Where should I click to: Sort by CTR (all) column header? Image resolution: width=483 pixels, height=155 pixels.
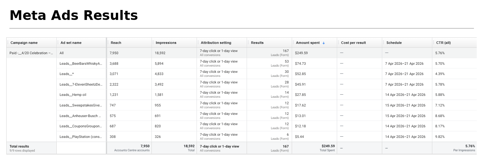click(443, 43)
